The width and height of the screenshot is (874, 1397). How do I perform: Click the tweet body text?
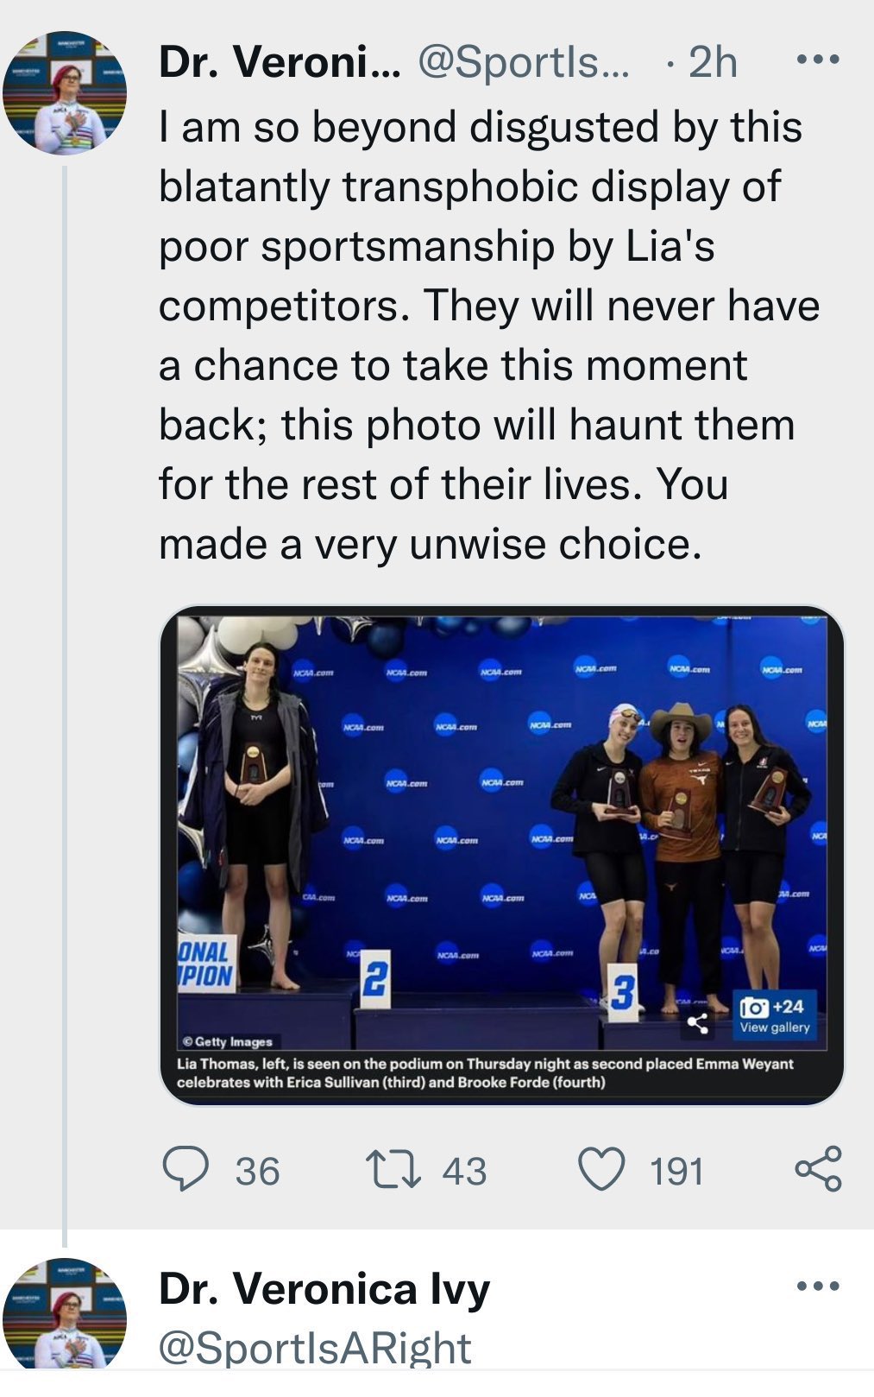click(x=489, y=336)
